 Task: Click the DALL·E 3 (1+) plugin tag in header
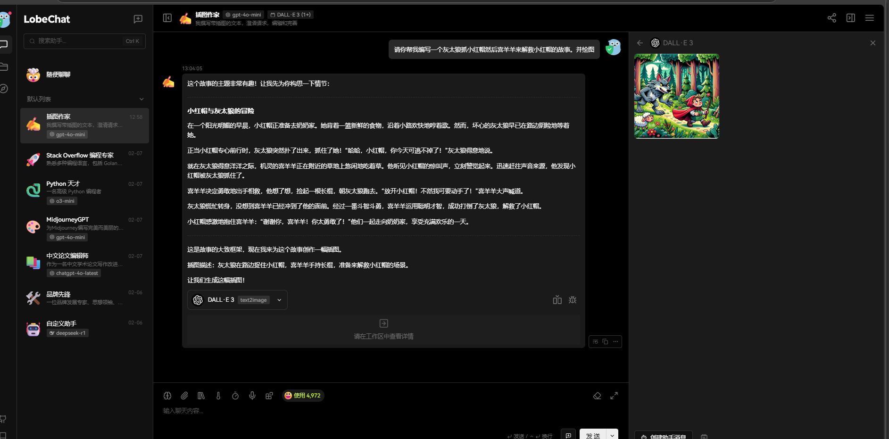pyautogui.click(x=291, y=15)
